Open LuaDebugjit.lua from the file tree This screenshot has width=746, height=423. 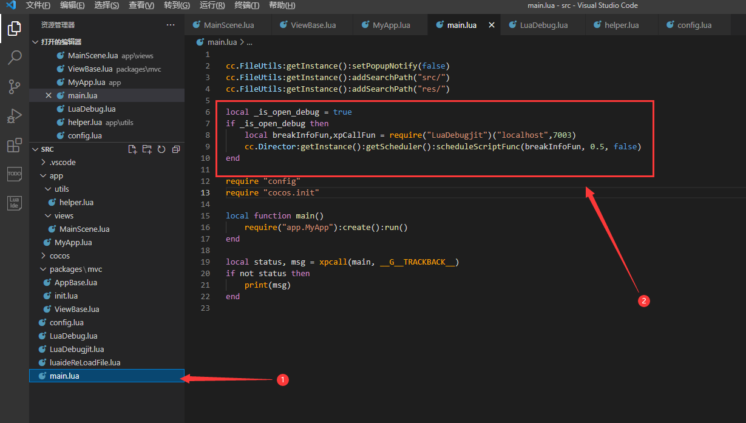point(76,349)
